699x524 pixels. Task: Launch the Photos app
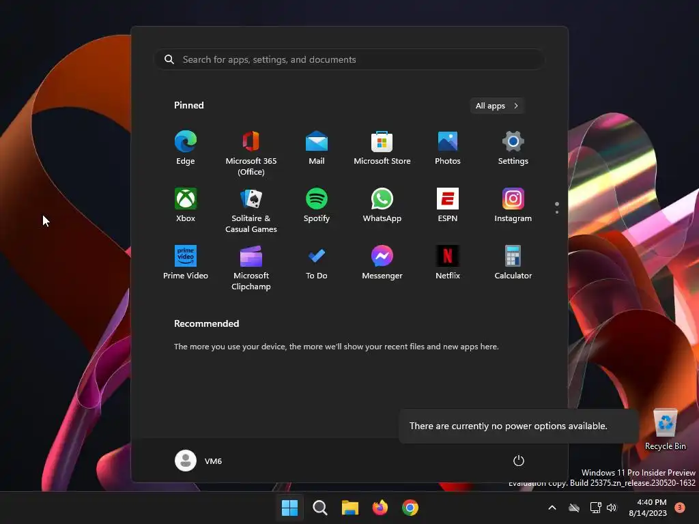pos(448,148)
